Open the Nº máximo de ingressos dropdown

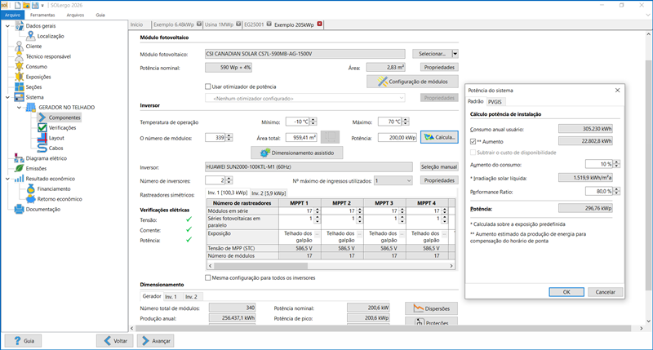tap(395, 179)
